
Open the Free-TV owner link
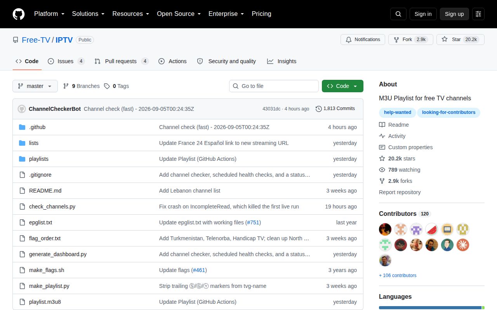pos(36,40)
